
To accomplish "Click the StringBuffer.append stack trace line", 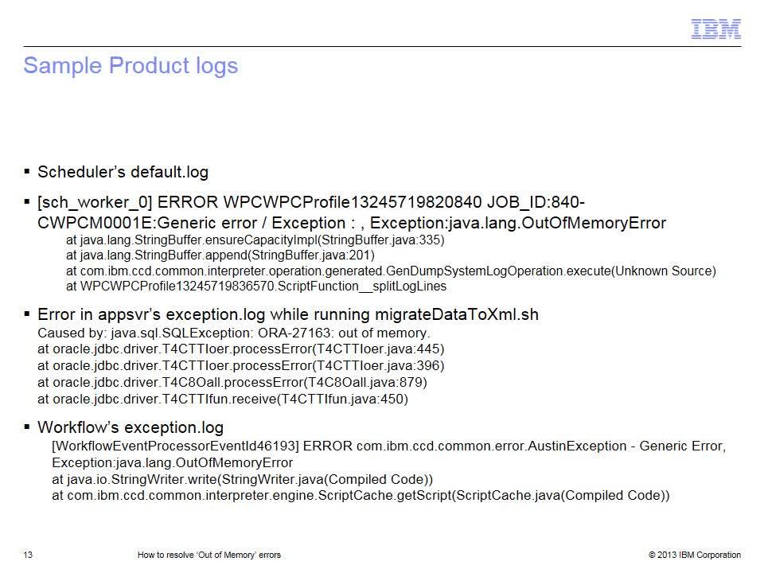I will (220, 255).
